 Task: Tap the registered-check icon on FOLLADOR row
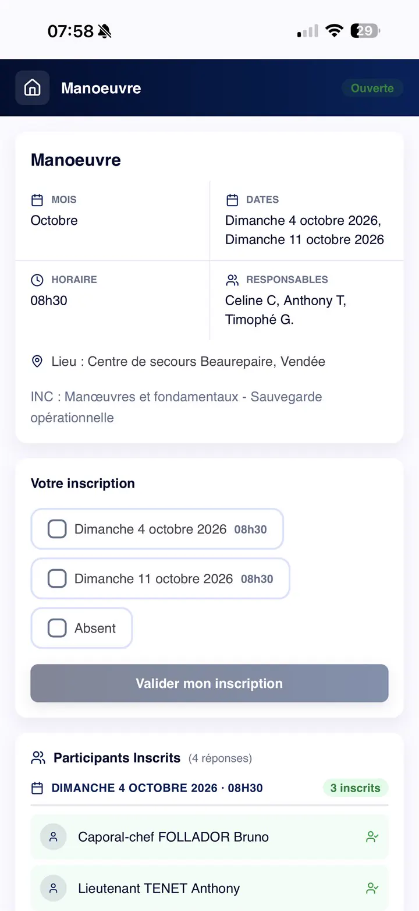click(x=372, y=837)
